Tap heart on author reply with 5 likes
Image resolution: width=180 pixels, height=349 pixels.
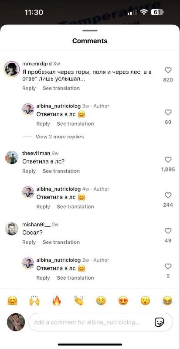pyautogui.click(x=168, y=267)
